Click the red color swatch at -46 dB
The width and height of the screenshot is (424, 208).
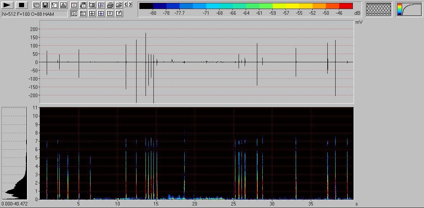click(x=346, y=6)
